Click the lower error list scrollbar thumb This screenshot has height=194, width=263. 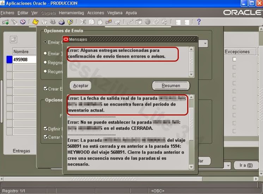[191, 124]
